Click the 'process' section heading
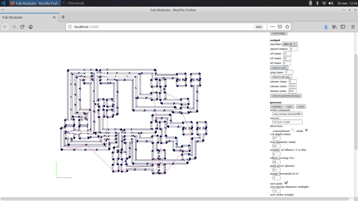Viewport: 358px width, 201px height. point(276,103)
